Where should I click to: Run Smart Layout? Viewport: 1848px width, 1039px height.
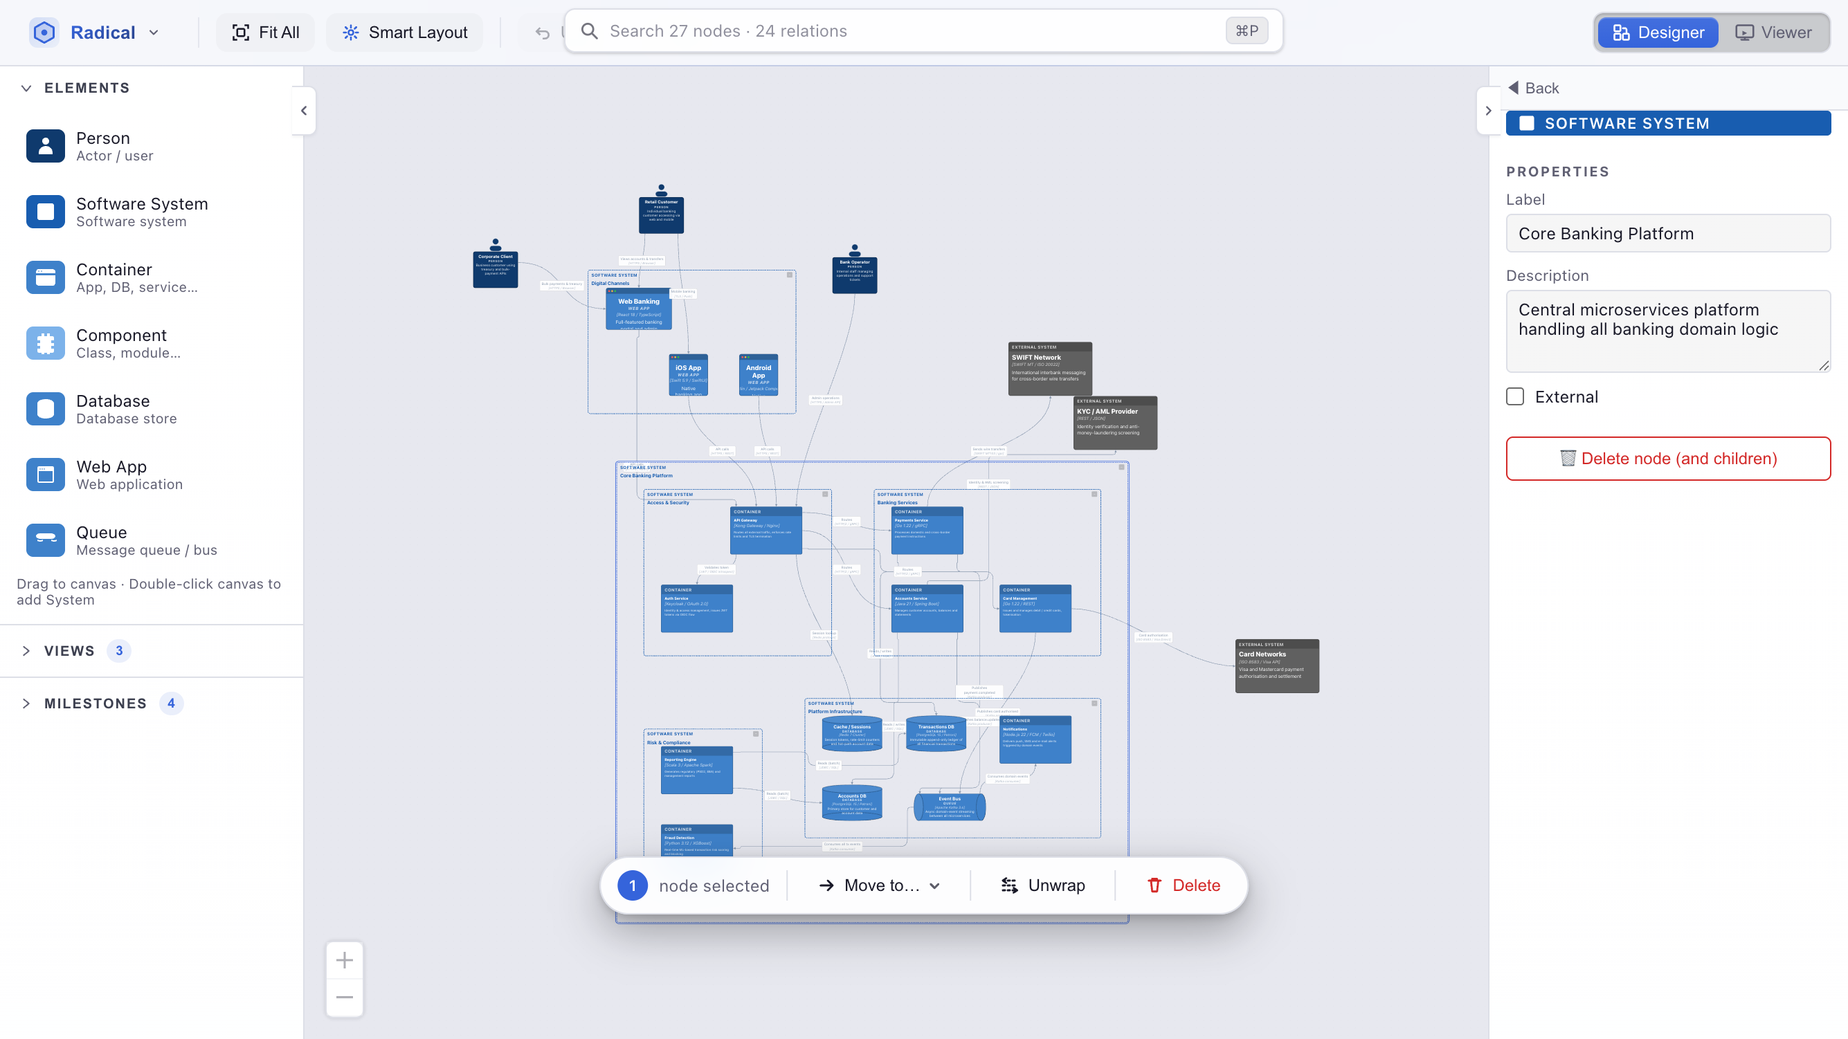[405, 33]
